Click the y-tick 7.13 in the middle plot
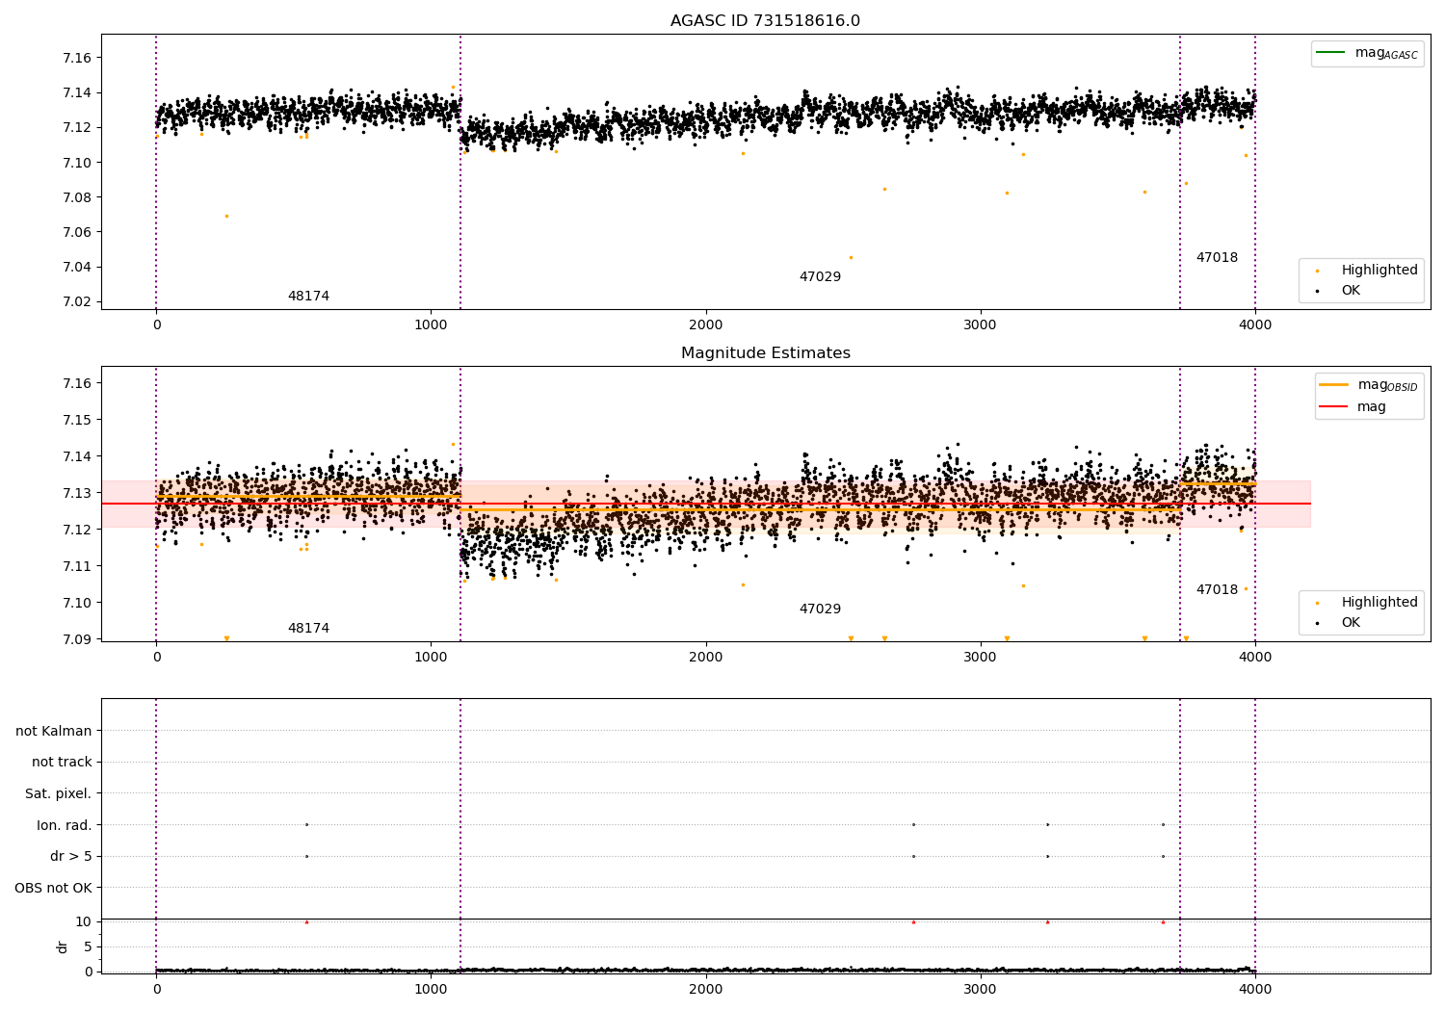1445x1011 pixels. click(x=76, y=493)
